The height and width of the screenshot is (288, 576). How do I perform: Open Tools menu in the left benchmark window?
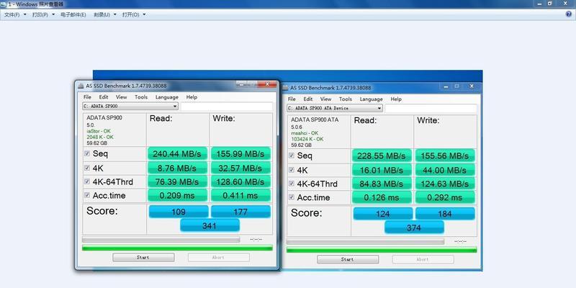141,97
